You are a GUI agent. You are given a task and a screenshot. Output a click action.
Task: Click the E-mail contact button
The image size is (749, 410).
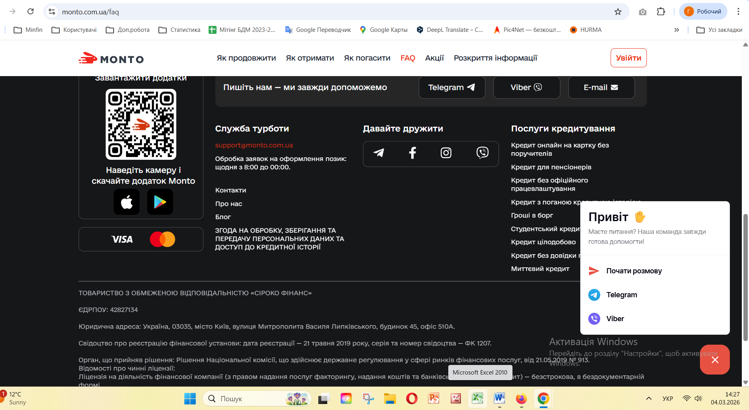(x=601, y=87)
